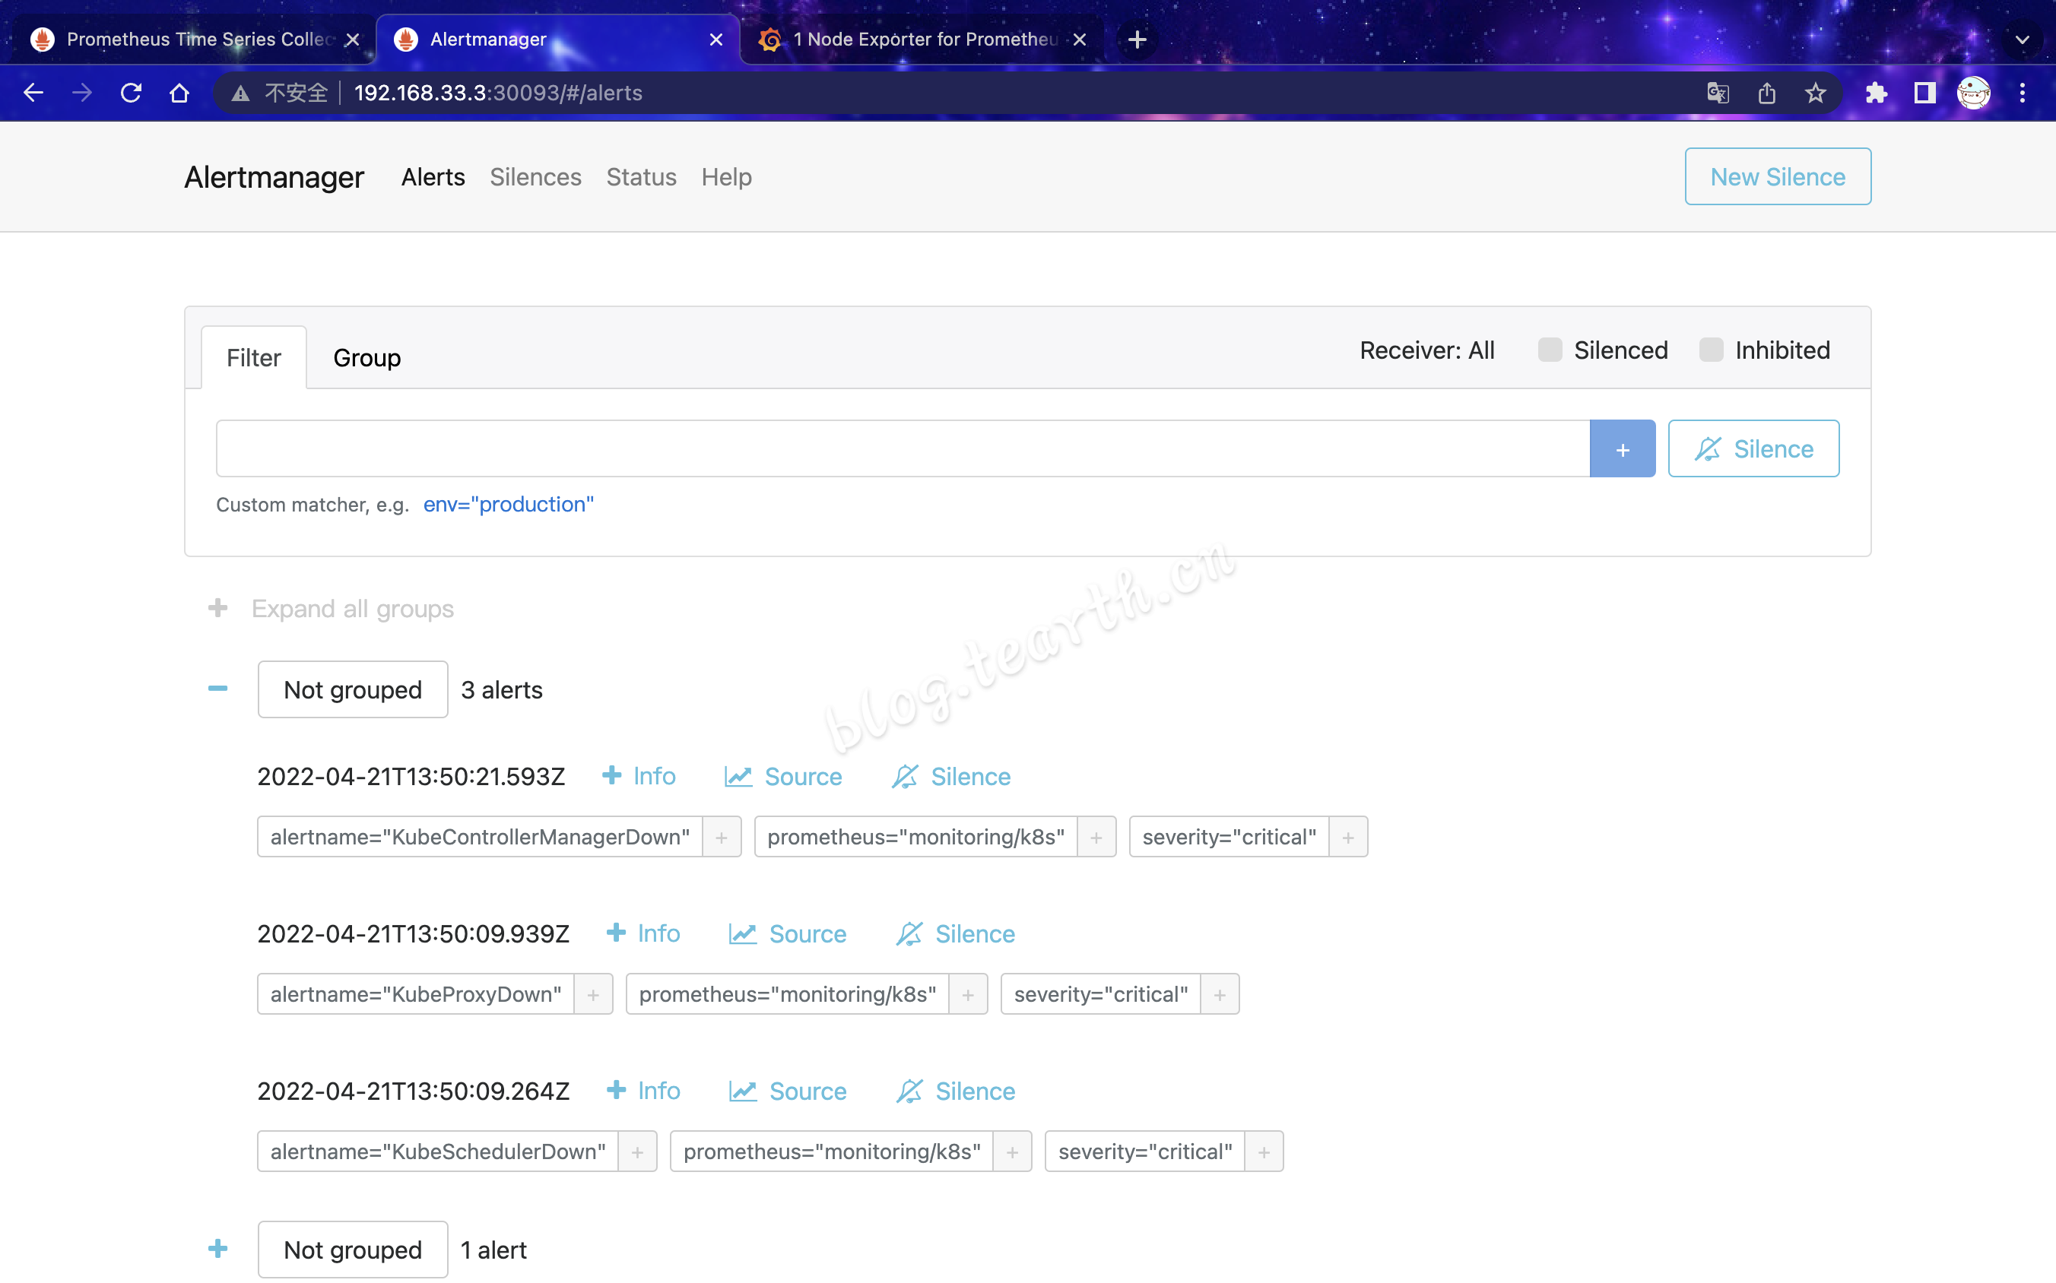Expand Info for KubeControllerManagerDown alert
Viewport: 2056px width, 1283px height.
(639, 775)
